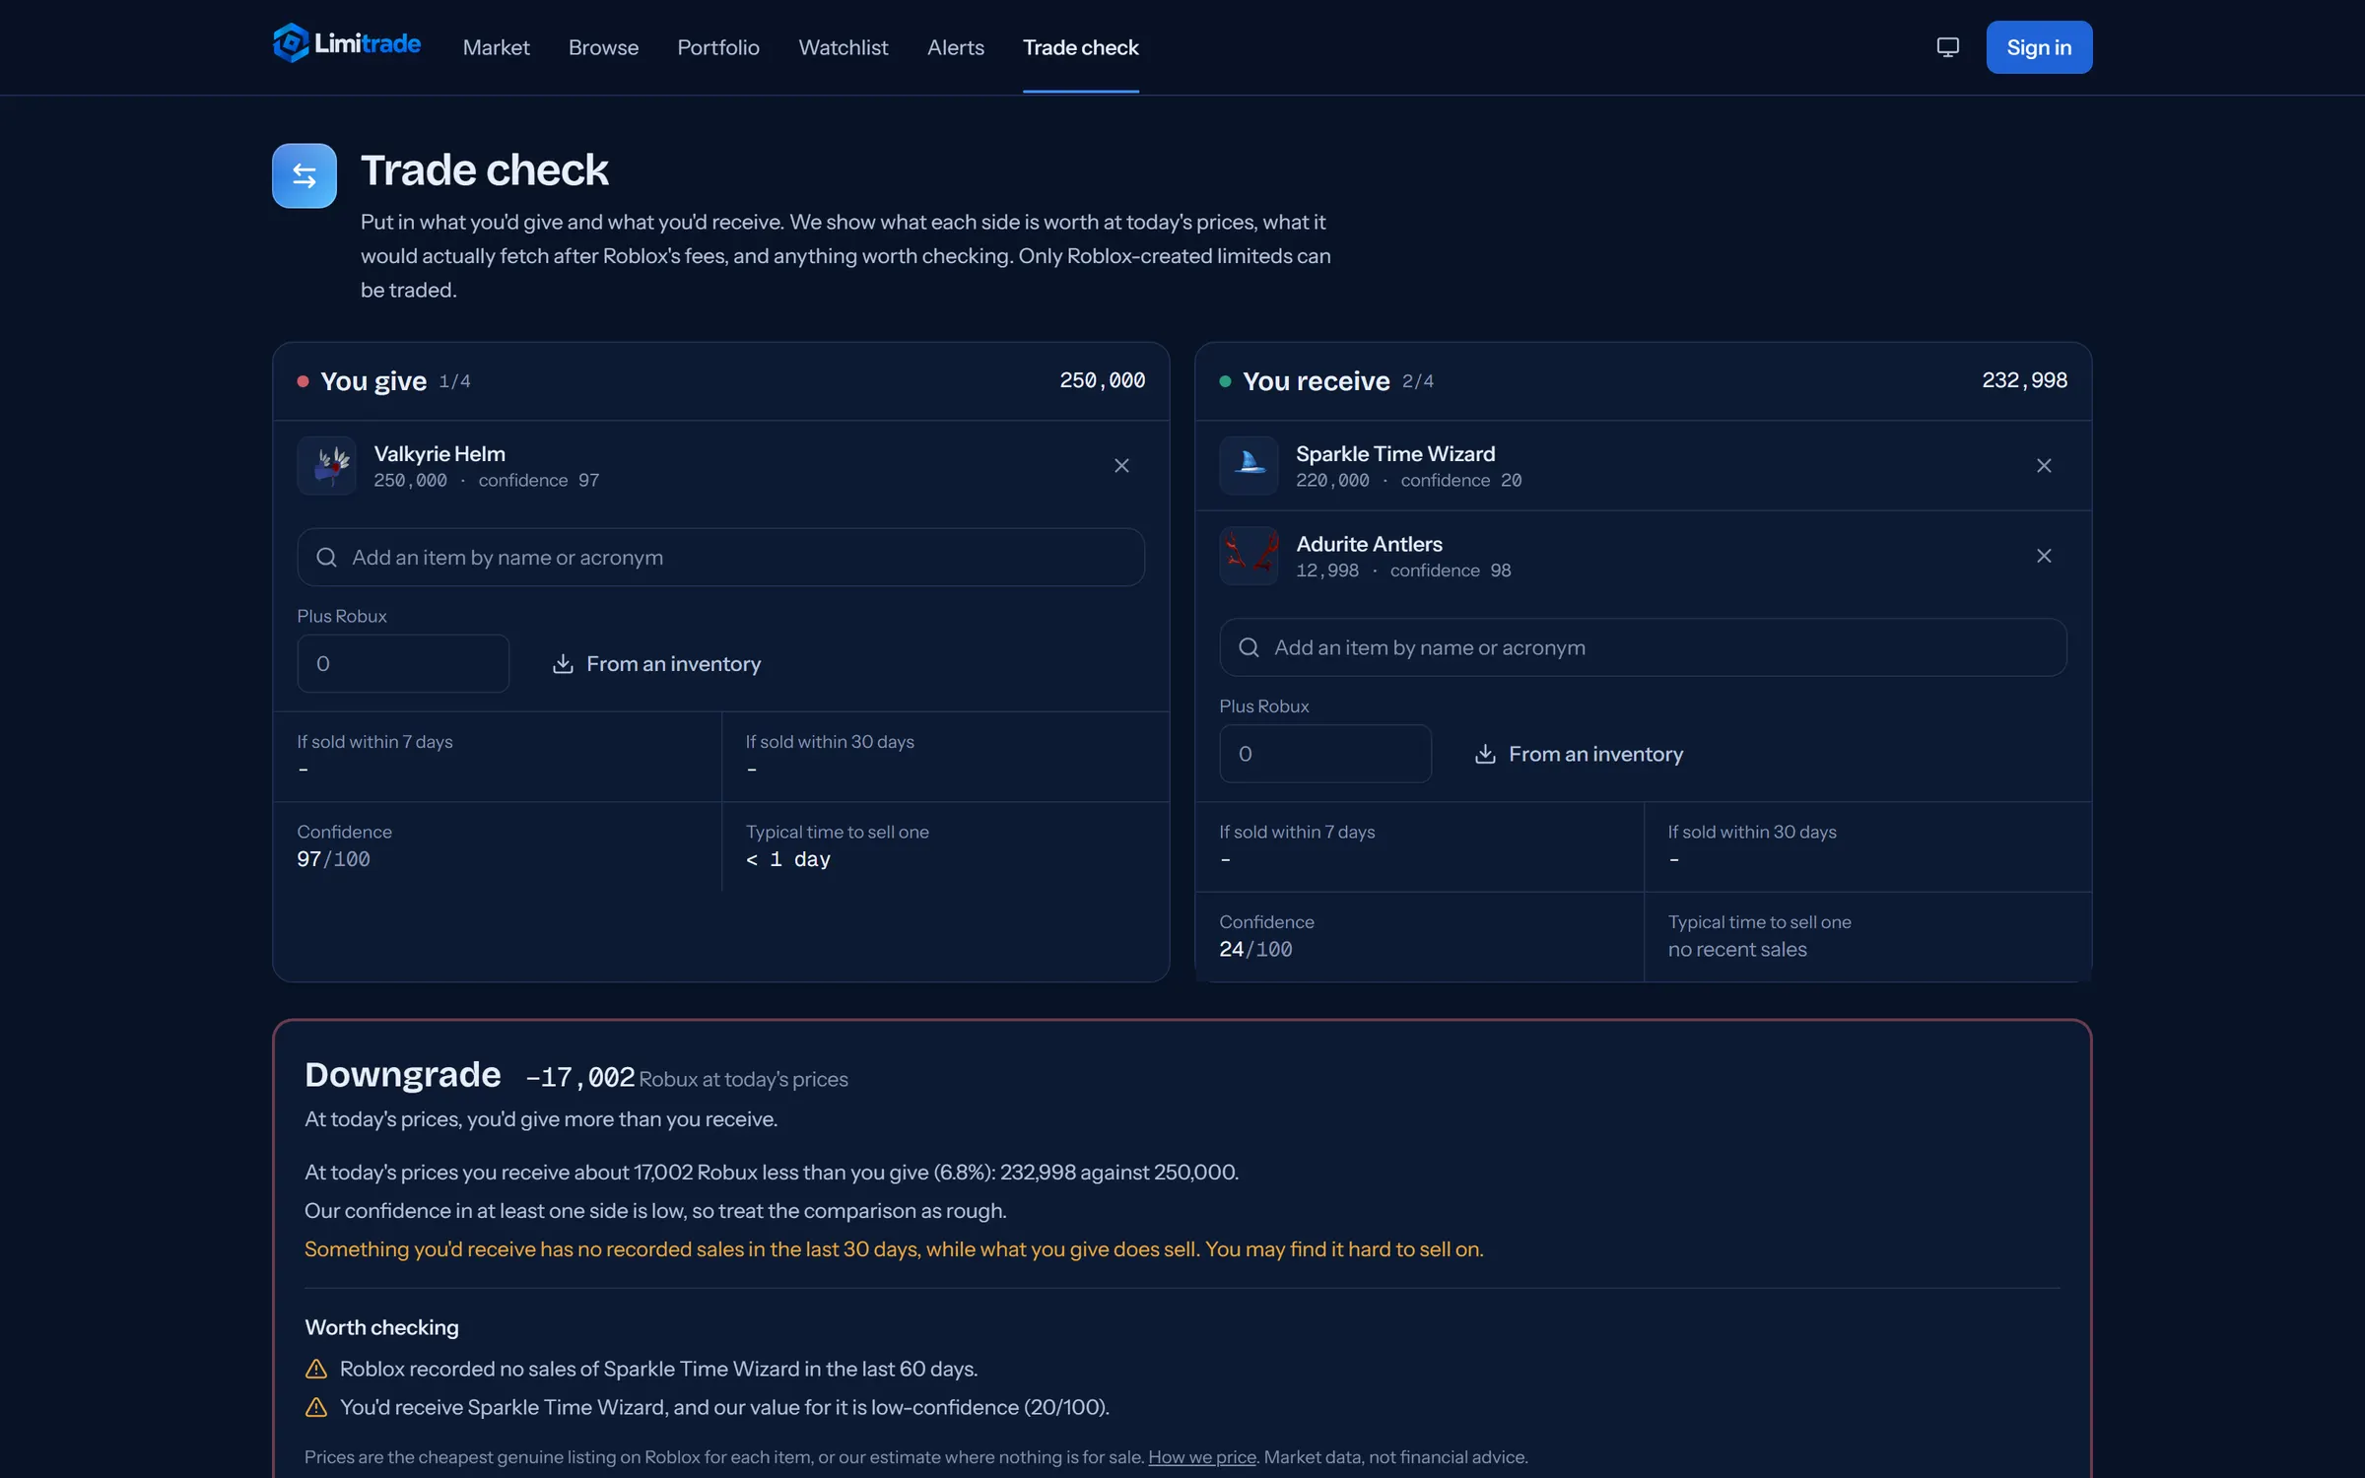Import From an inventory in You receive
Viewport: 2365px width, 1478px height.
tap(1579, 754)
